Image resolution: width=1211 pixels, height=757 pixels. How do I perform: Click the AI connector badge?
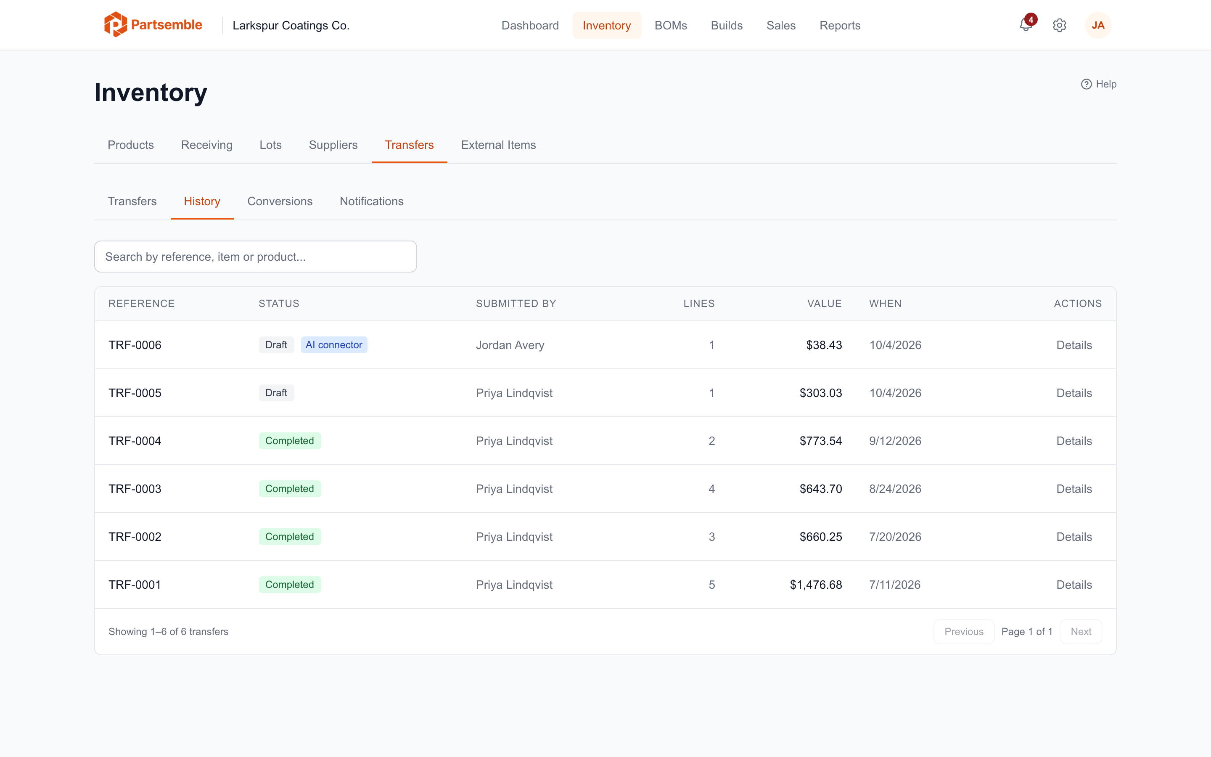[x=334, y=344]
